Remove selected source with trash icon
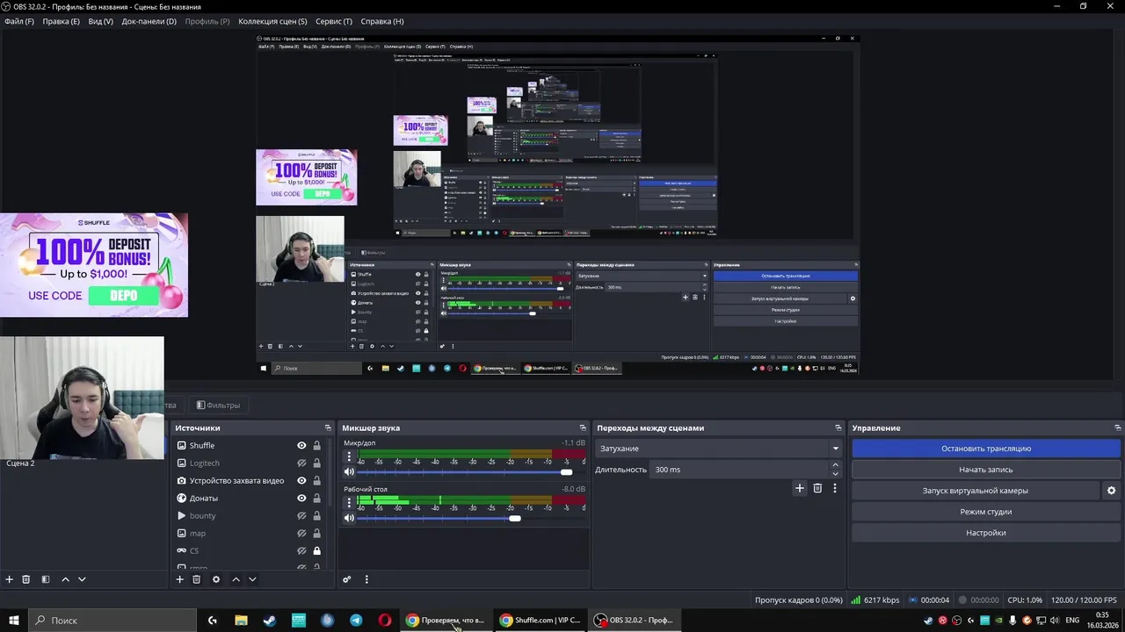This screenshot has width=1125, height=632. (x=197, y=579)
